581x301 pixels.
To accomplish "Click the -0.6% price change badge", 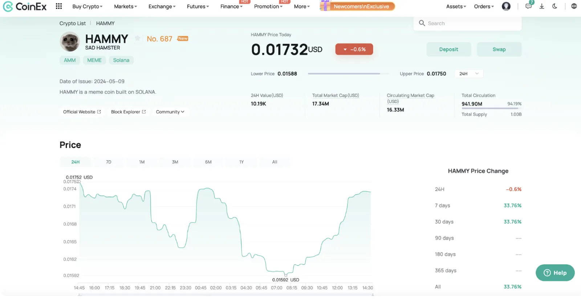I will pyautogui.click(x=354, y=49).
